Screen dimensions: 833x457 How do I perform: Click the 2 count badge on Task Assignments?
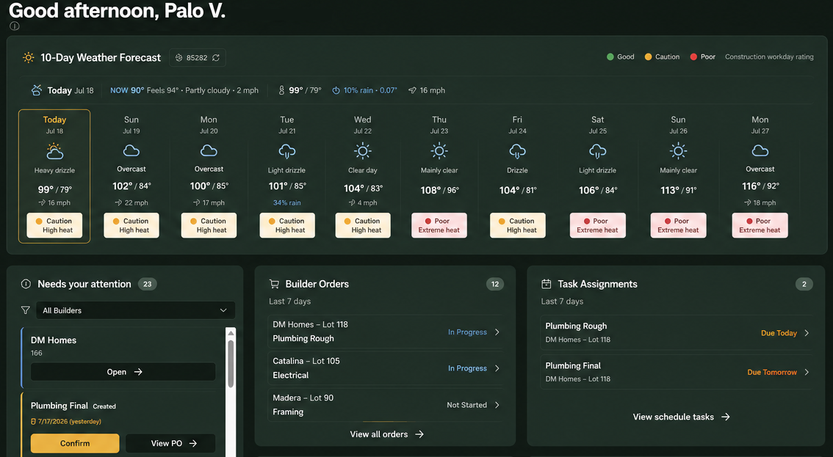[x=804, y=284]
